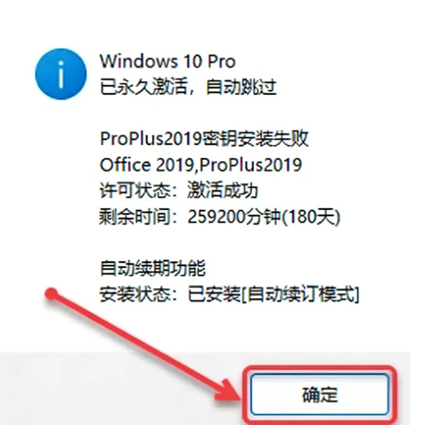
Task: Click the 激活成功 status value
Action: pyautogui.click(x=222, y=191)
